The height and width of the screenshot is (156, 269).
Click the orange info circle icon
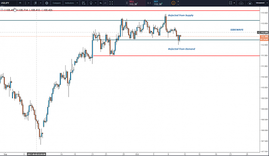(173, 3)
